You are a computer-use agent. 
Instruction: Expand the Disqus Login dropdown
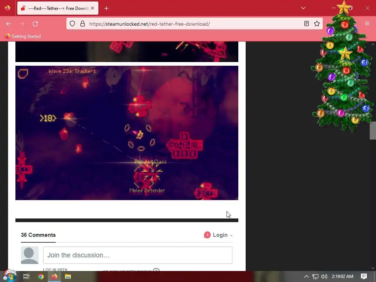click(223, 235)
